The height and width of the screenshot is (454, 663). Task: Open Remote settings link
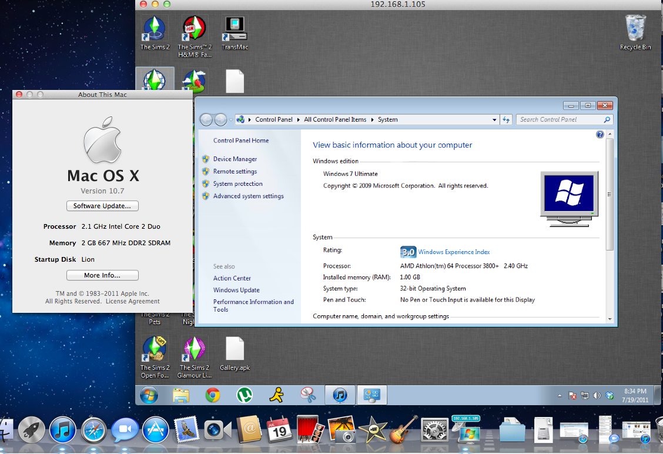tap(235, 171)
